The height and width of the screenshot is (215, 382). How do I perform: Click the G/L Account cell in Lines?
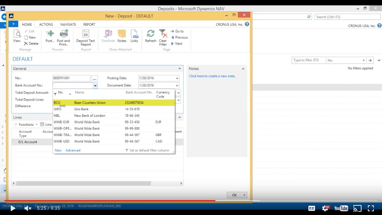pos(28,142)
